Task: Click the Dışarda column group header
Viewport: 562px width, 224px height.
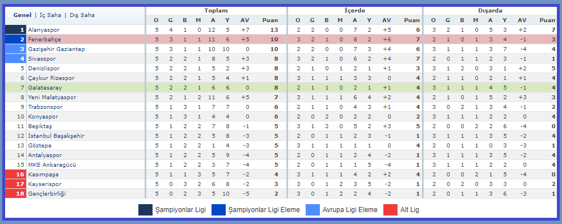Action: click(x=490, y=11)
